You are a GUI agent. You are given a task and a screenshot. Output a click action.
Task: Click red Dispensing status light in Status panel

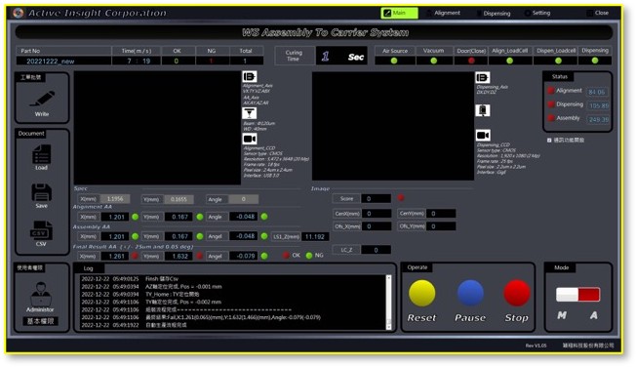pyautogui.click(x=551, y=104)
